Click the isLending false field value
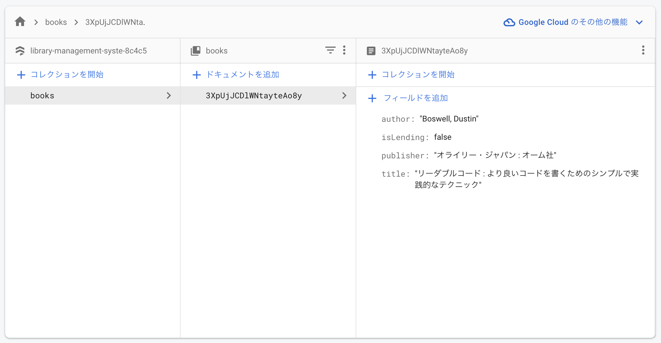 click(442, 137)
